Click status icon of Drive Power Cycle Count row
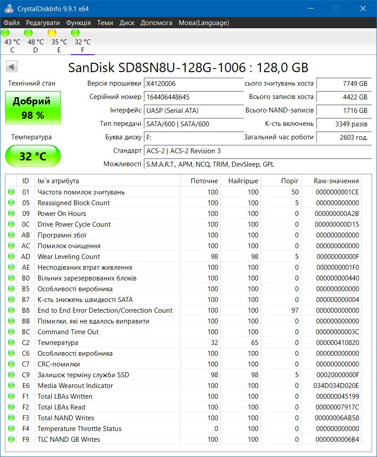This screenshot has height=457, width=377. point(11,224)
